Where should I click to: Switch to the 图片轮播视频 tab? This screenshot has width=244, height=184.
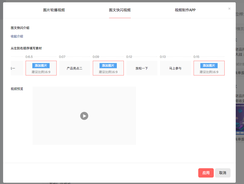tap(54, 10)
